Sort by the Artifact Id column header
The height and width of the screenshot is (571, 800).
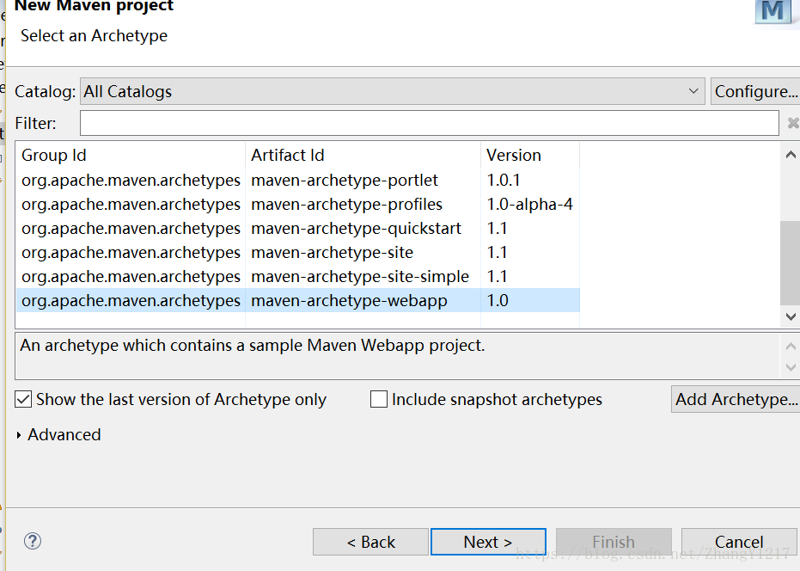click(x=363, y=156)
